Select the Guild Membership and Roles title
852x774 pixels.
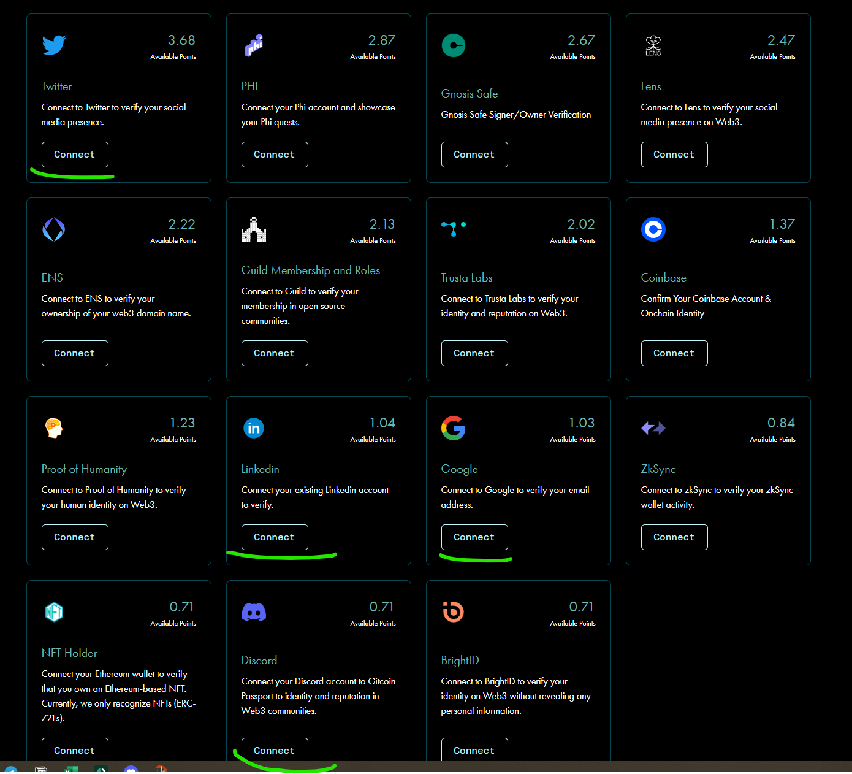point(311,270)
